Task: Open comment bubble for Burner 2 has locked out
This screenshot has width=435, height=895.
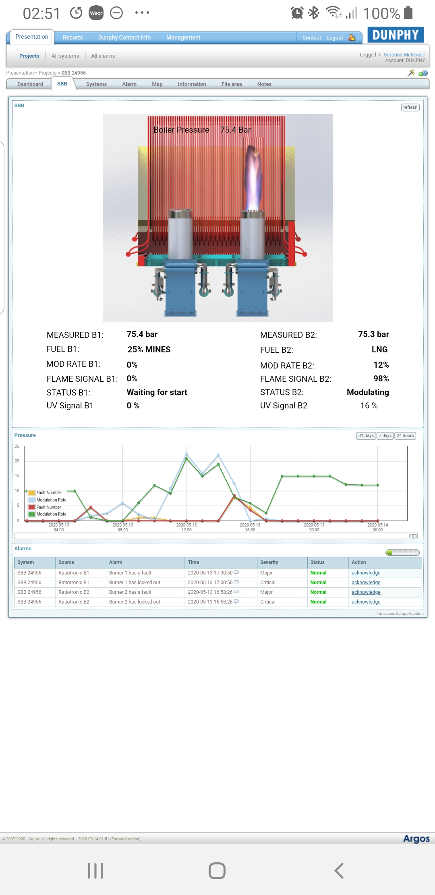Action: point(236,602)
